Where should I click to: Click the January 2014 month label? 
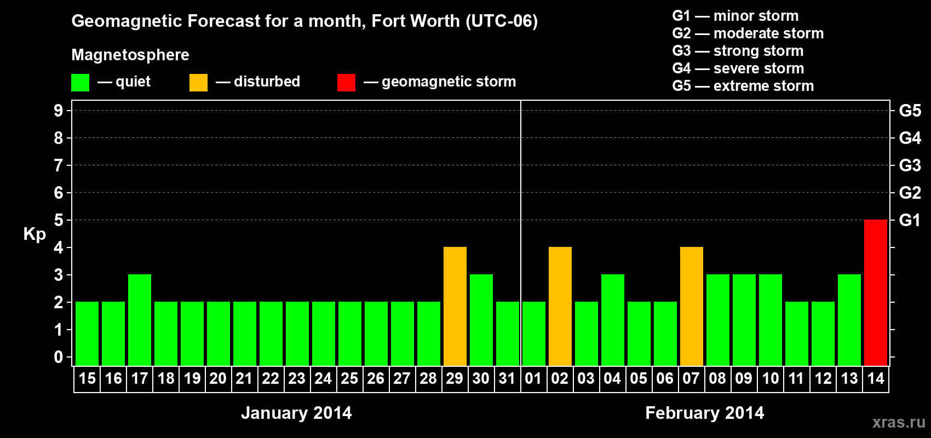point(296,413)
